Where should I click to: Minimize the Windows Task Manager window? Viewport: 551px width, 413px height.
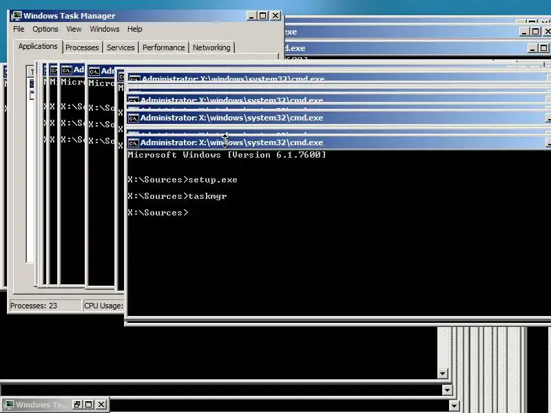pos(251,16)
